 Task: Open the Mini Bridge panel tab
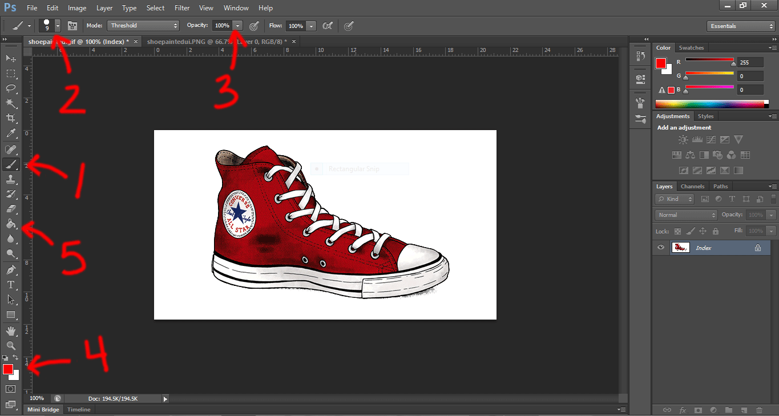pos(43,410)
